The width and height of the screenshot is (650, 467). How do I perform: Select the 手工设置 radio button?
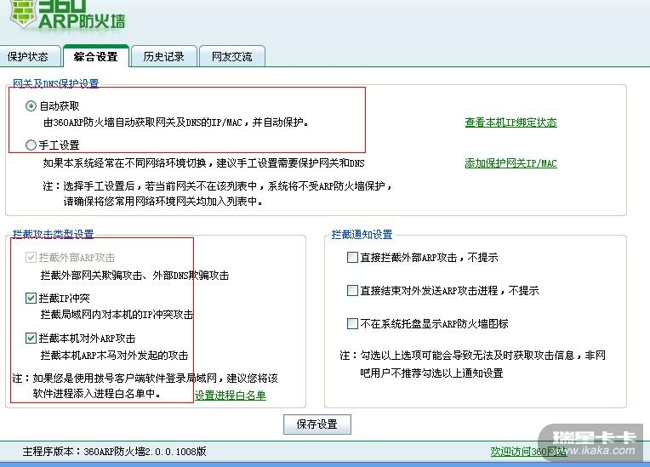click(31, 145)
